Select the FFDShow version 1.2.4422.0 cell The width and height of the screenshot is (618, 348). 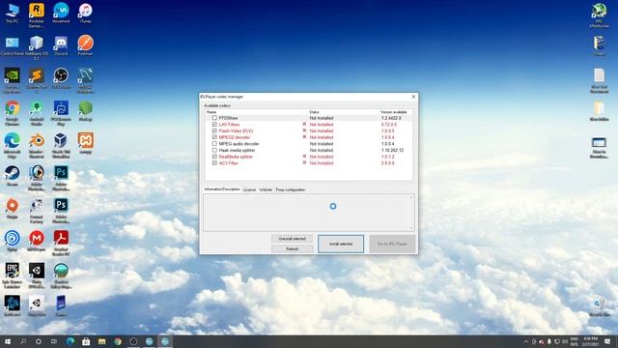coord(391,118)
